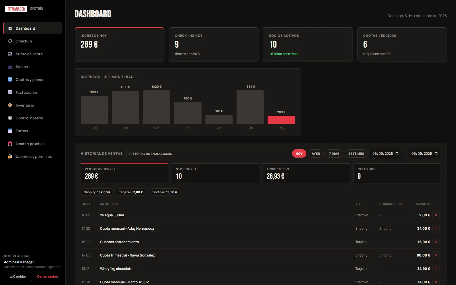Select the HOY filter
Screen dimensions: 456x285
tap(299, 154)
